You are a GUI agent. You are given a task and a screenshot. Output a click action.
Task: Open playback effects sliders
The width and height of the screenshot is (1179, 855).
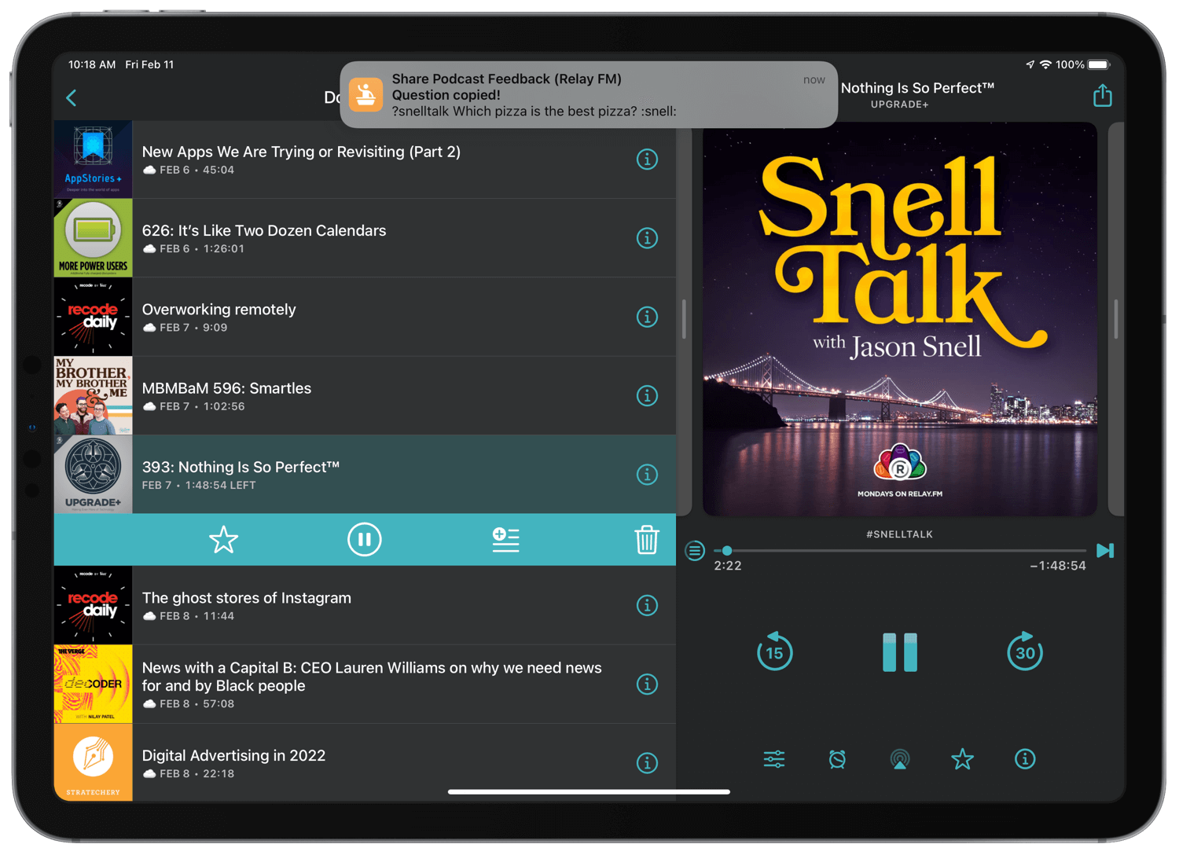pyautogui.click(x=774, y=759)
